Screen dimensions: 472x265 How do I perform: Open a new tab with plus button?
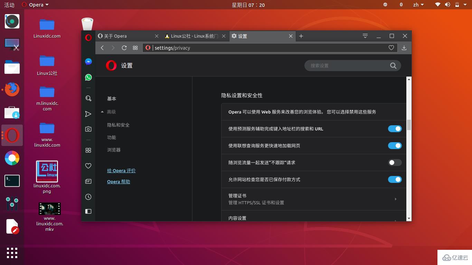point(301,36)
